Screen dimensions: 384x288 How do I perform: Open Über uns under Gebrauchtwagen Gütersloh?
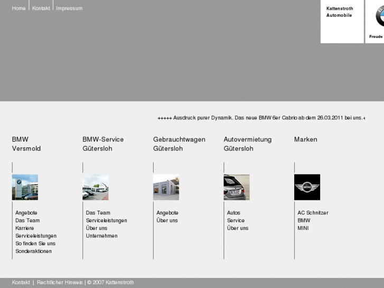tap(167, 220)
